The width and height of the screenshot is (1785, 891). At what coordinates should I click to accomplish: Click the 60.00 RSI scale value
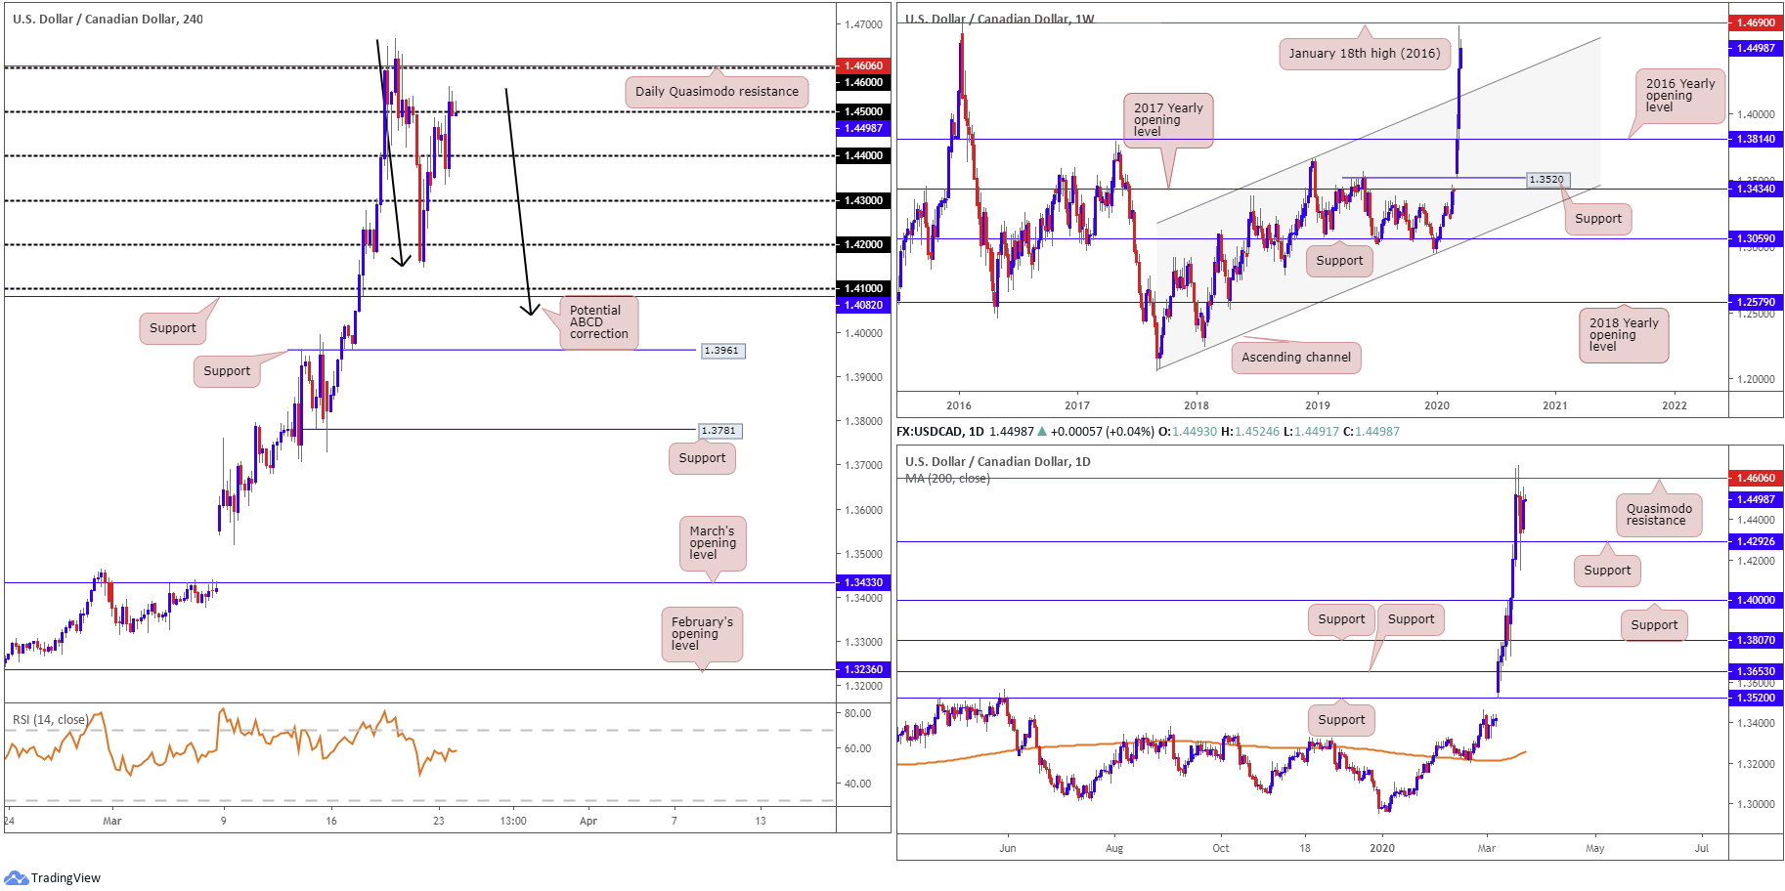pyautogui.click(x=857, y=748)
